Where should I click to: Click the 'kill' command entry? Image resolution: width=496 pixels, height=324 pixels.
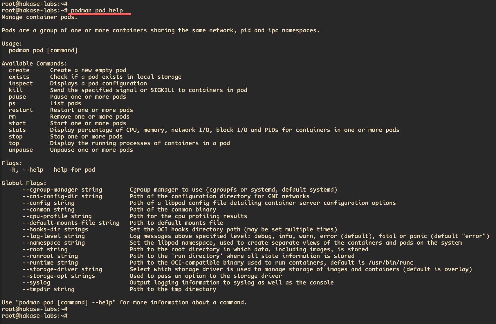click(16, 90)
